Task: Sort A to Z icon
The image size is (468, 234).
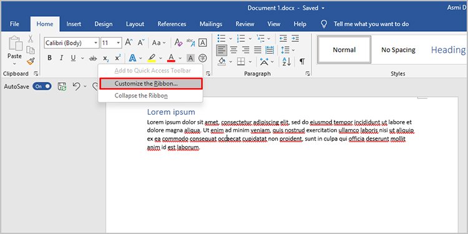Action: pos(286,62)
